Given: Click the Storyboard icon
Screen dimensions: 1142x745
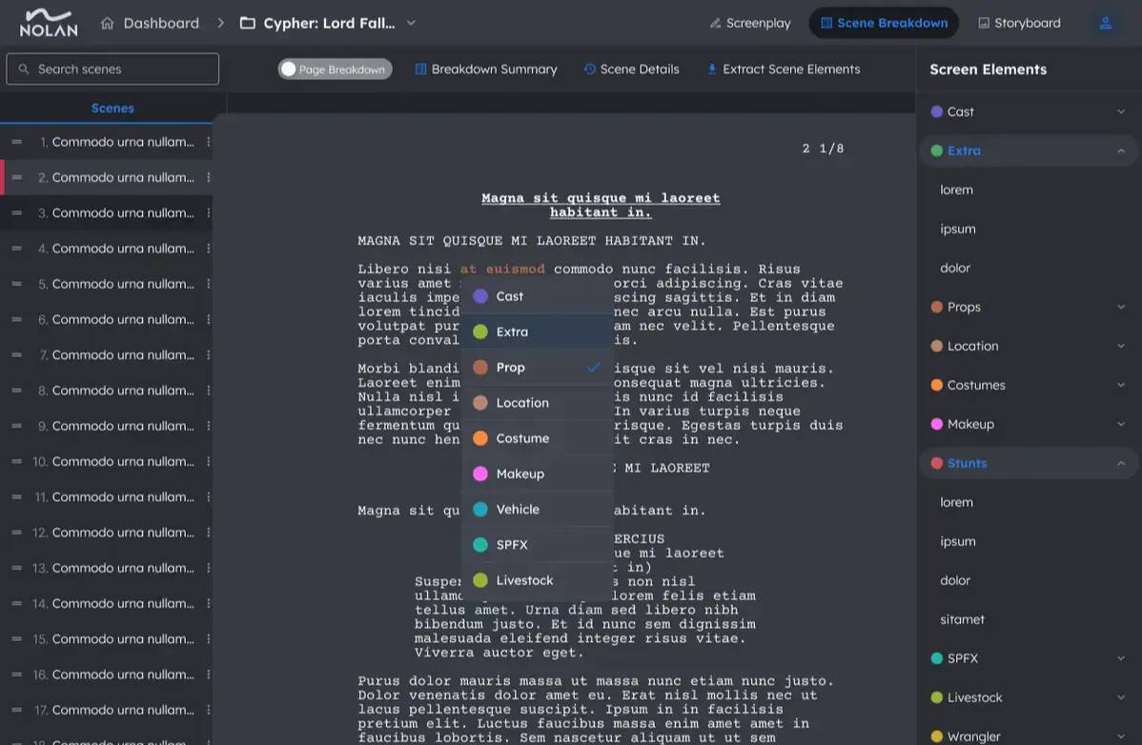Looking at the screenshot, I should 986,22.
